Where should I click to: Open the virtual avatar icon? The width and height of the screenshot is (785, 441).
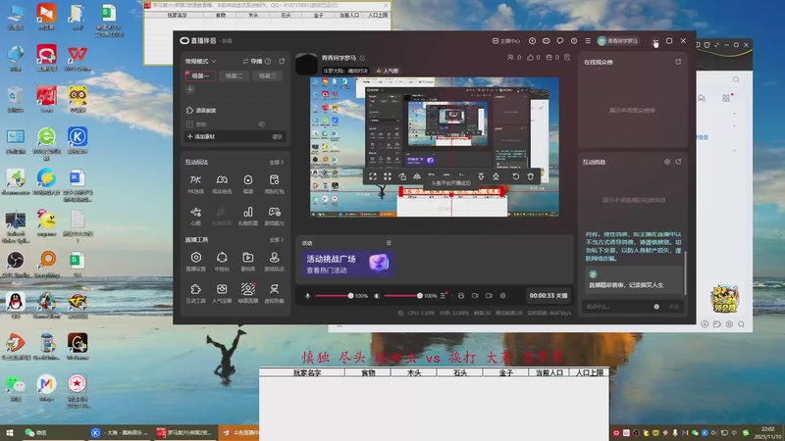[274, 293]
